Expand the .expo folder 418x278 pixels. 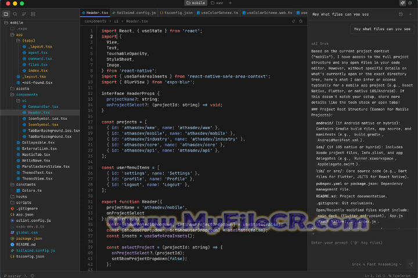[x=19, y=29]
